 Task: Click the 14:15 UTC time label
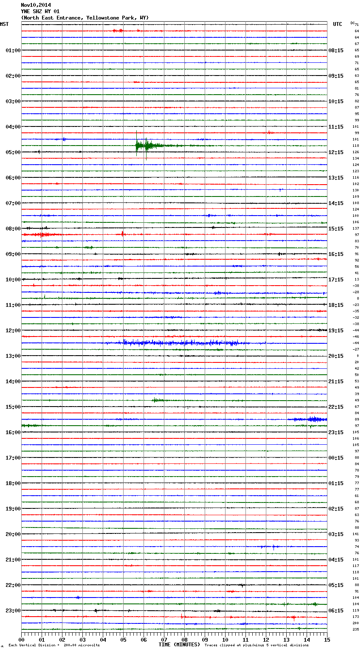coord(336,203)
